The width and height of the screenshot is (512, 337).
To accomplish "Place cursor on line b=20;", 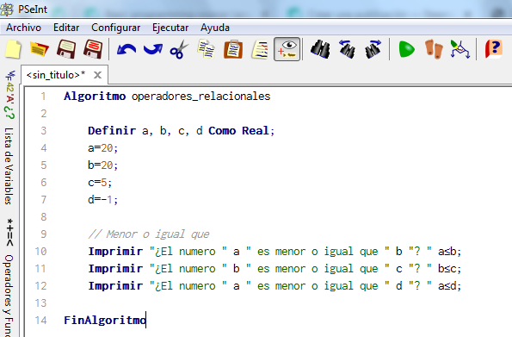I will pyautogui.click(x=103, y=165).
